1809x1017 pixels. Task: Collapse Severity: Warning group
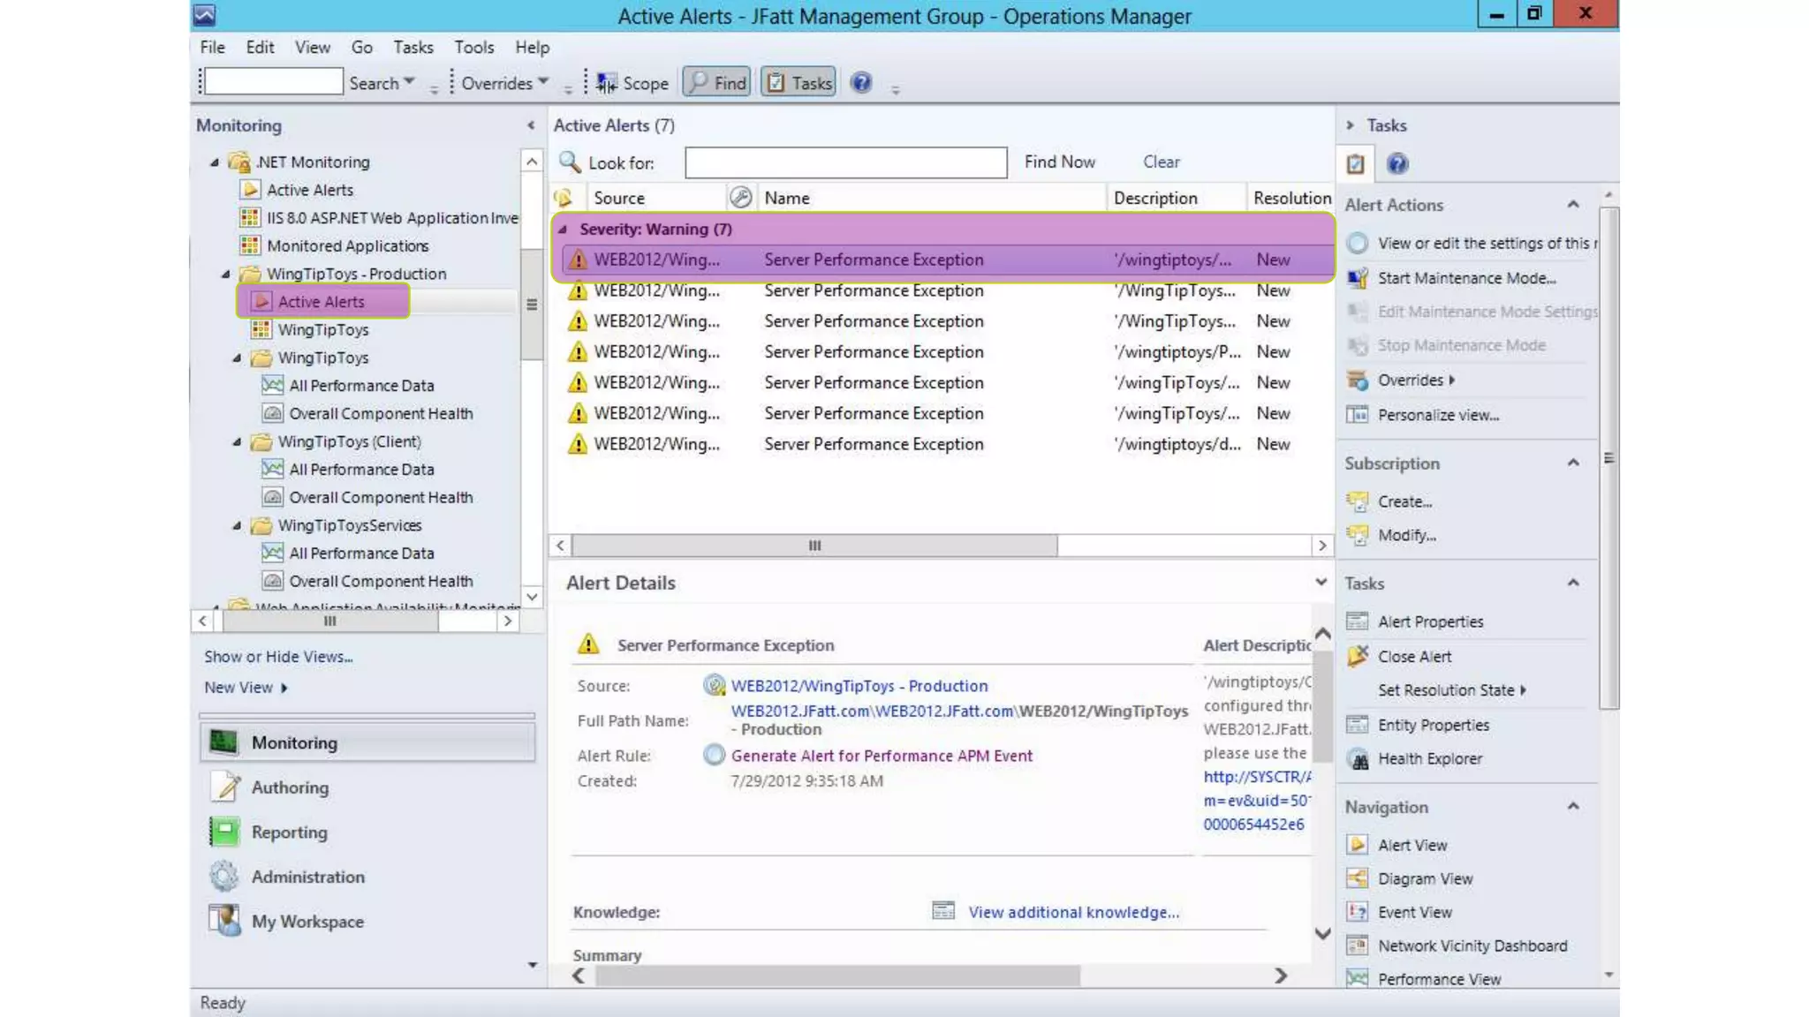pos(563,229)
